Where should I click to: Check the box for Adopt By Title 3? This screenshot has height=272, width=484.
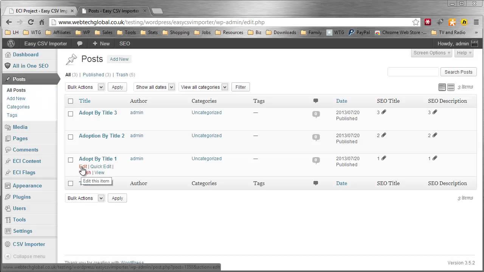70,114
